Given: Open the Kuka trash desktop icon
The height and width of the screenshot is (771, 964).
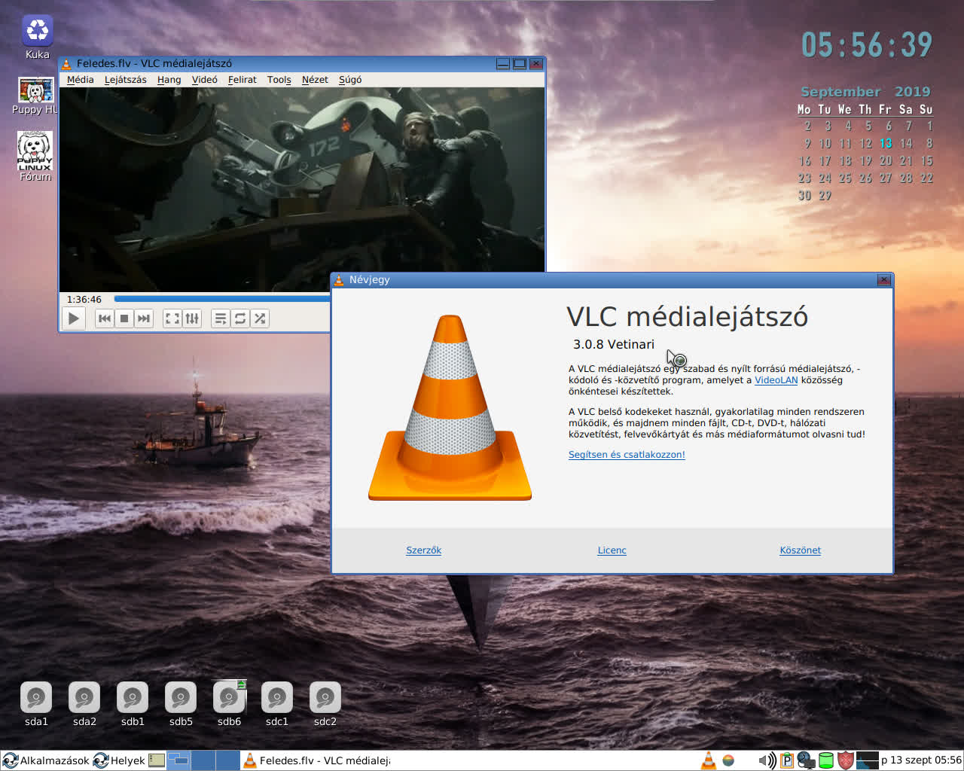Looking at the screenshot, I should click(x=37, y=37).
